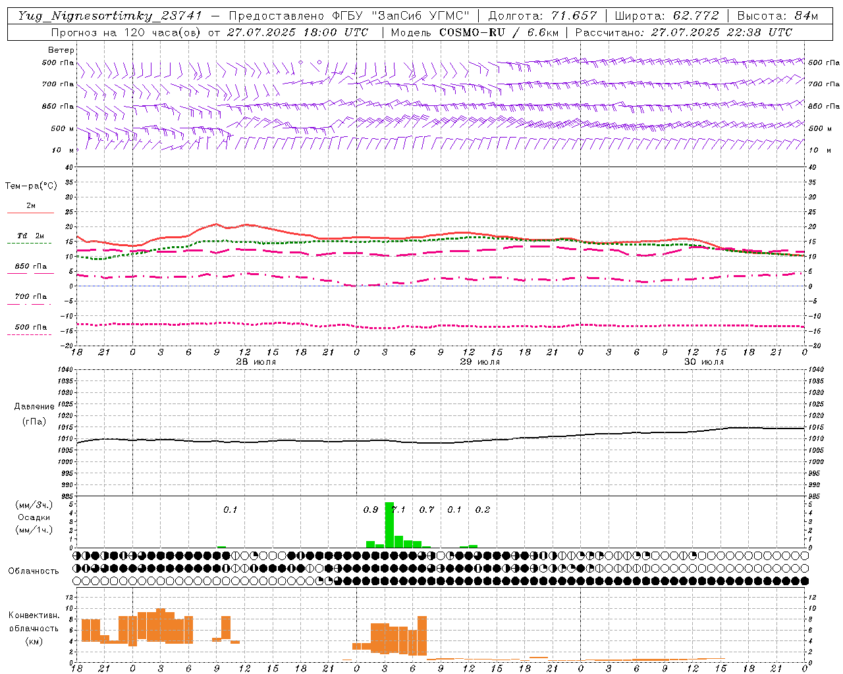Click the solid line sample under '2м' legend
Image resolution: width=843 pixels, height=674 pixels.
(x=30, y=213)
